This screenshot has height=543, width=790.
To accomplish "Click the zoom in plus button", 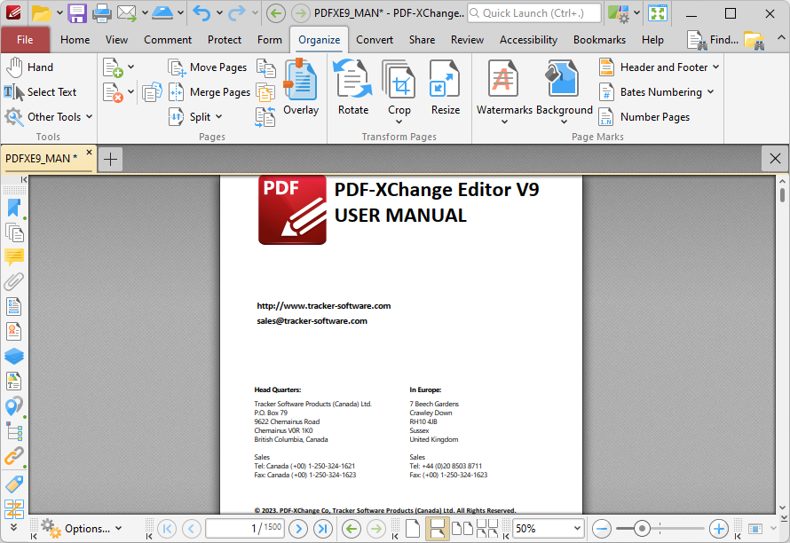I will pos(718,529).
